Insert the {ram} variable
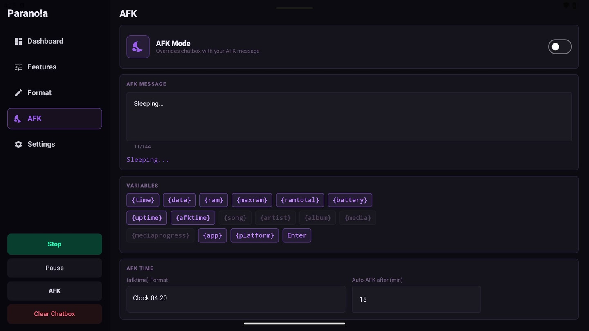The image size is (589, 331). point(214,200)
